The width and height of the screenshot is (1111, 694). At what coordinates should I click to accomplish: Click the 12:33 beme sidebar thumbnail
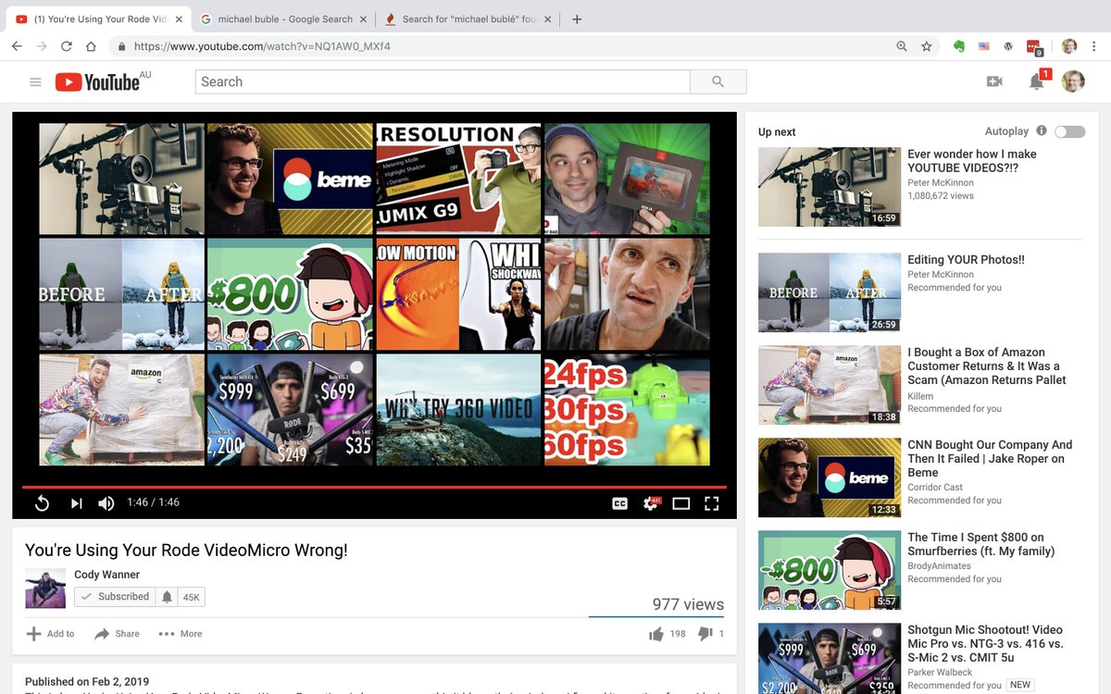(830, 477)
